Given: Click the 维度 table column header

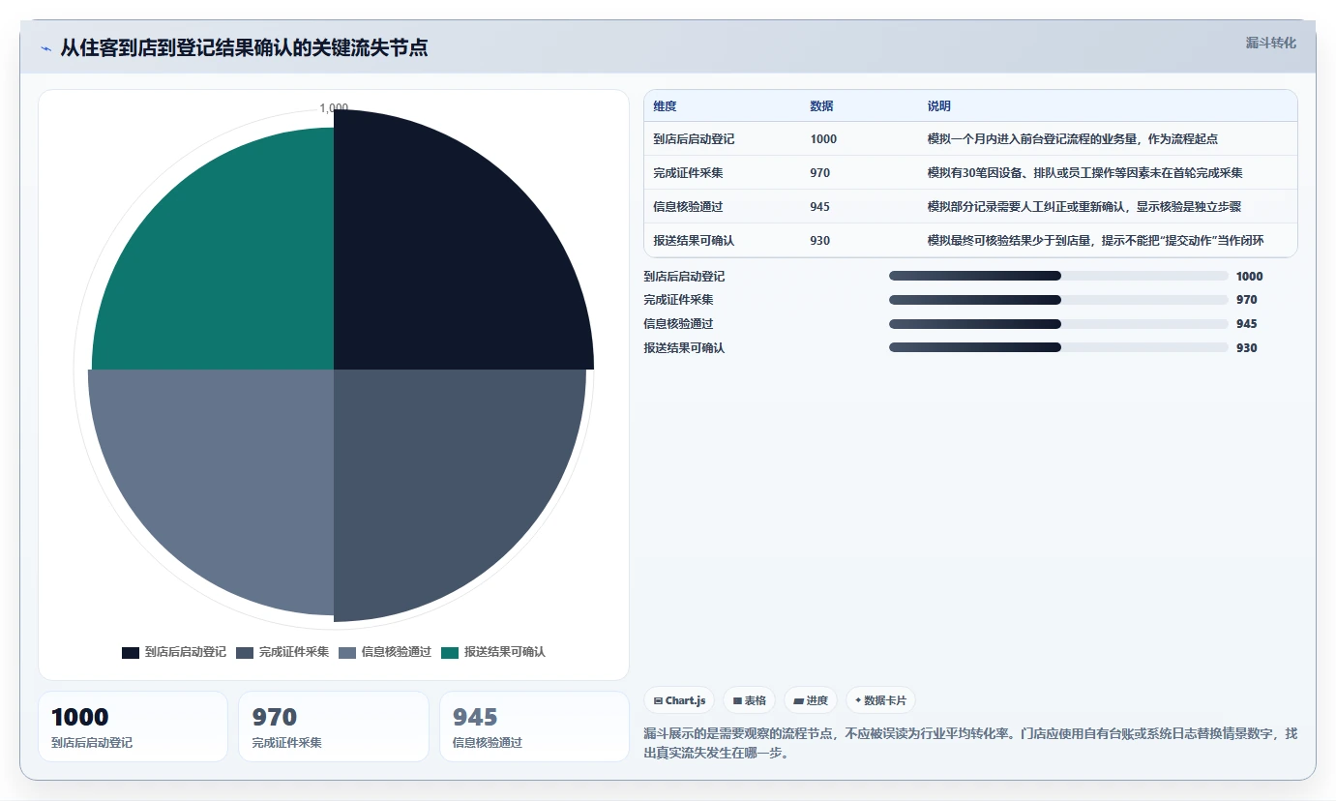Looking at the screenshot, I should tap(666, 106).
